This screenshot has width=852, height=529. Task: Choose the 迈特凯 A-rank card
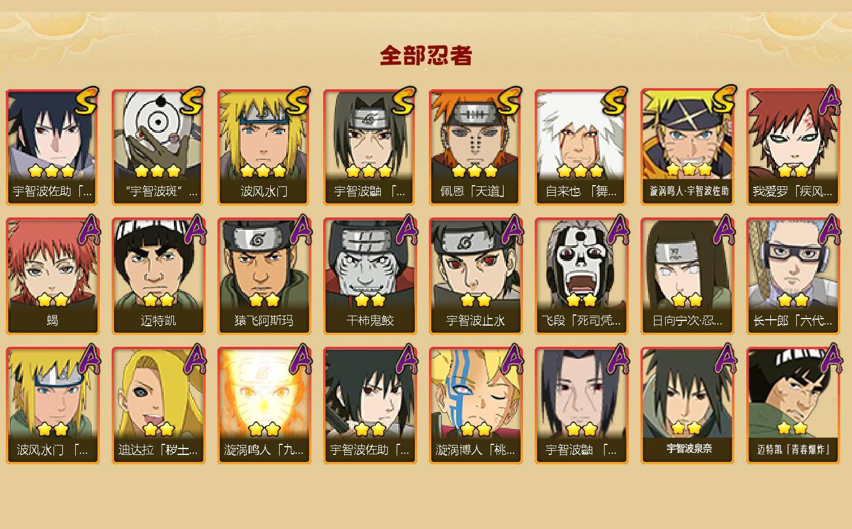[x=158, y=276]
